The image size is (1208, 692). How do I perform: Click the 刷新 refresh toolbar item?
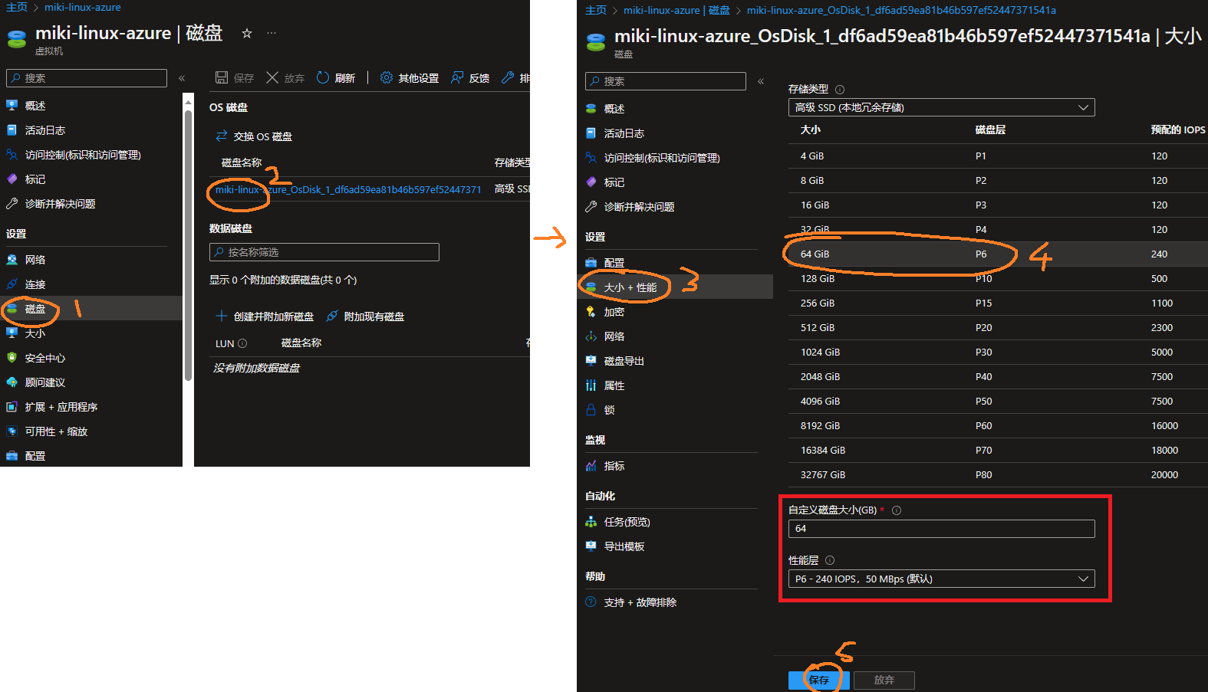pos(336,78)
